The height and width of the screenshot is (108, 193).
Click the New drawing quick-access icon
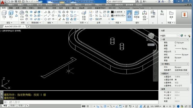pyautogui.click(x=9, y=1)
